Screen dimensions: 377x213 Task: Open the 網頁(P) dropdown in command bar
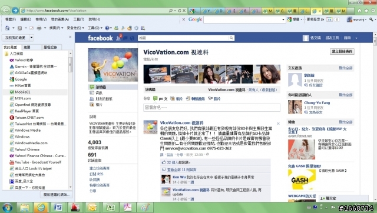tap(56, 28)
